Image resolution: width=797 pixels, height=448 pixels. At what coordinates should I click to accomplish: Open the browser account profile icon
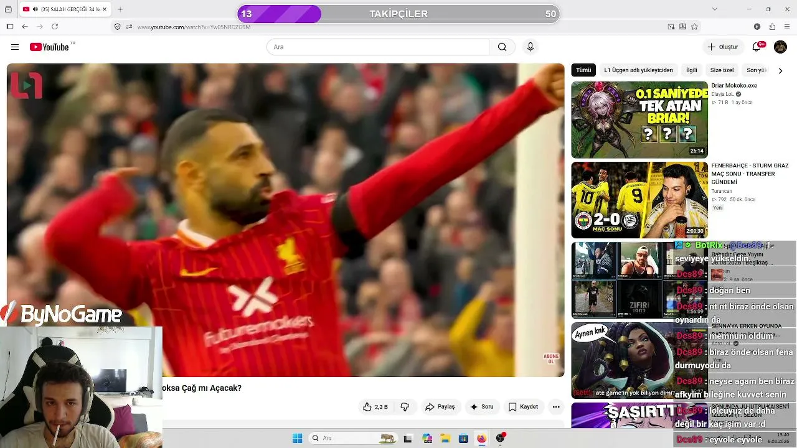click(x=757, y=27)
